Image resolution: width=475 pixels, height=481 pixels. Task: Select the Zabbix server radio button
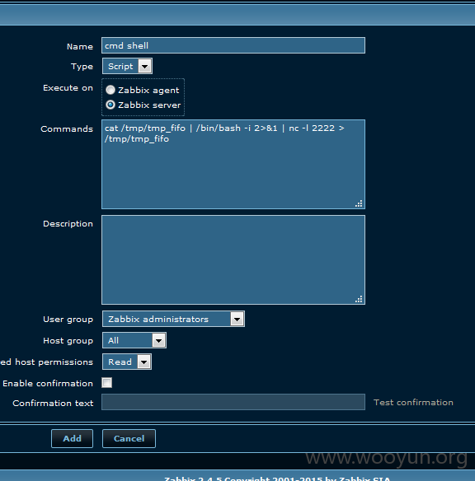coord(111,105)
